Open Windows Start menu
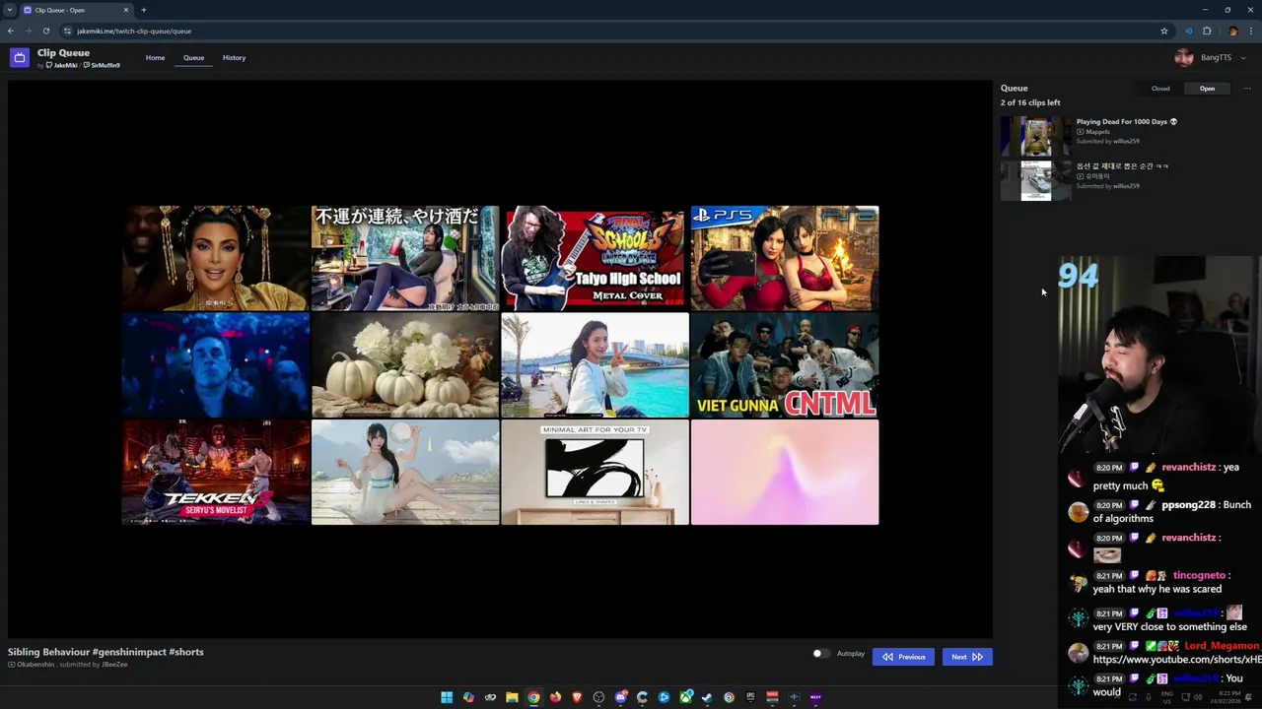This screenshot has width=1262, height=709. [x=447, y=697]
